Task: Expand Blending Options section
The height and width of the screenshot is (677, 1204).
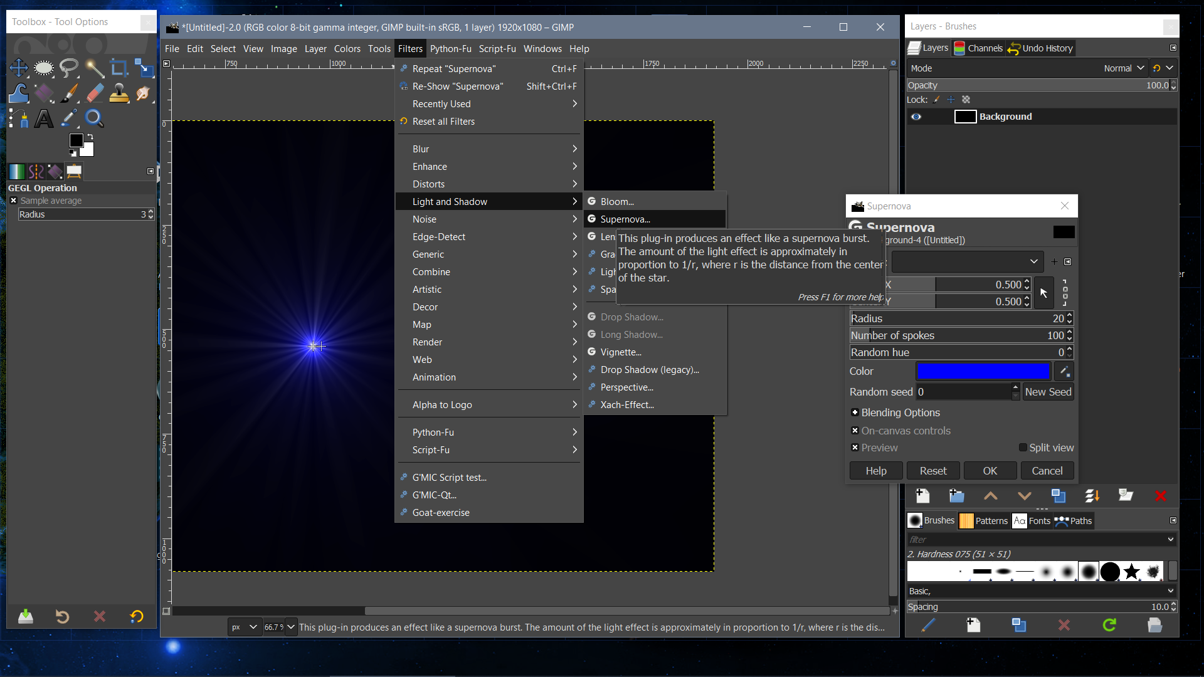Action: coord(855,412)
